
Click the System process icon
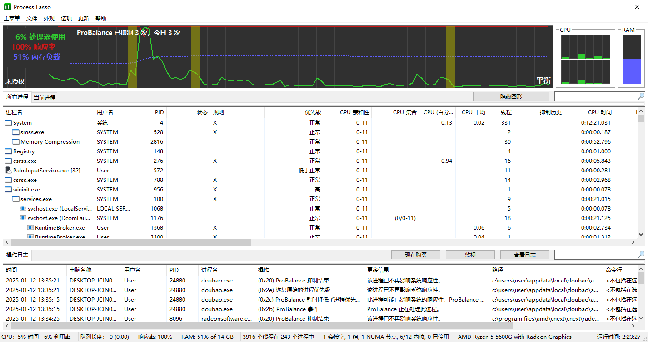pyautogui.click(x=9, y=123)
